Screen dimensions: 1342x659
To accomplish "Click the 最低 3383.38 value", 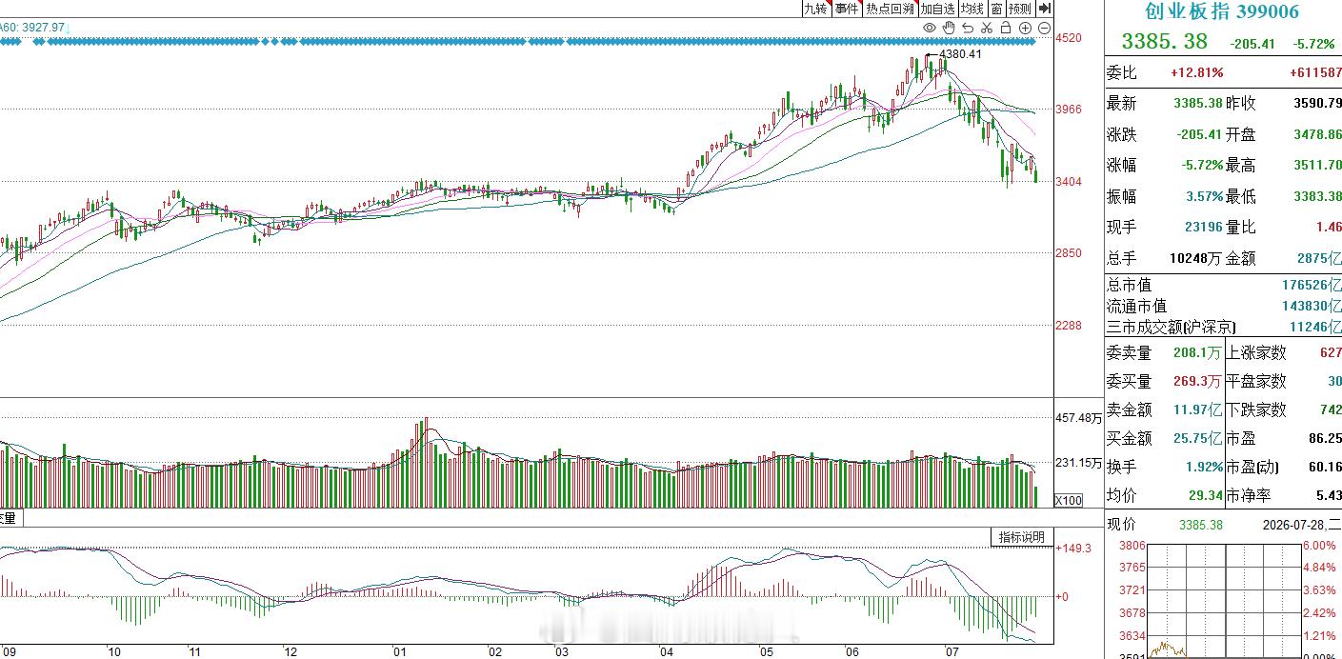I will coord(1316,196).
